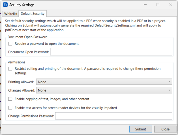Close the window with the X icon
Image resolution: width=178 pixels, height=135 pixels.
(171, 5)
